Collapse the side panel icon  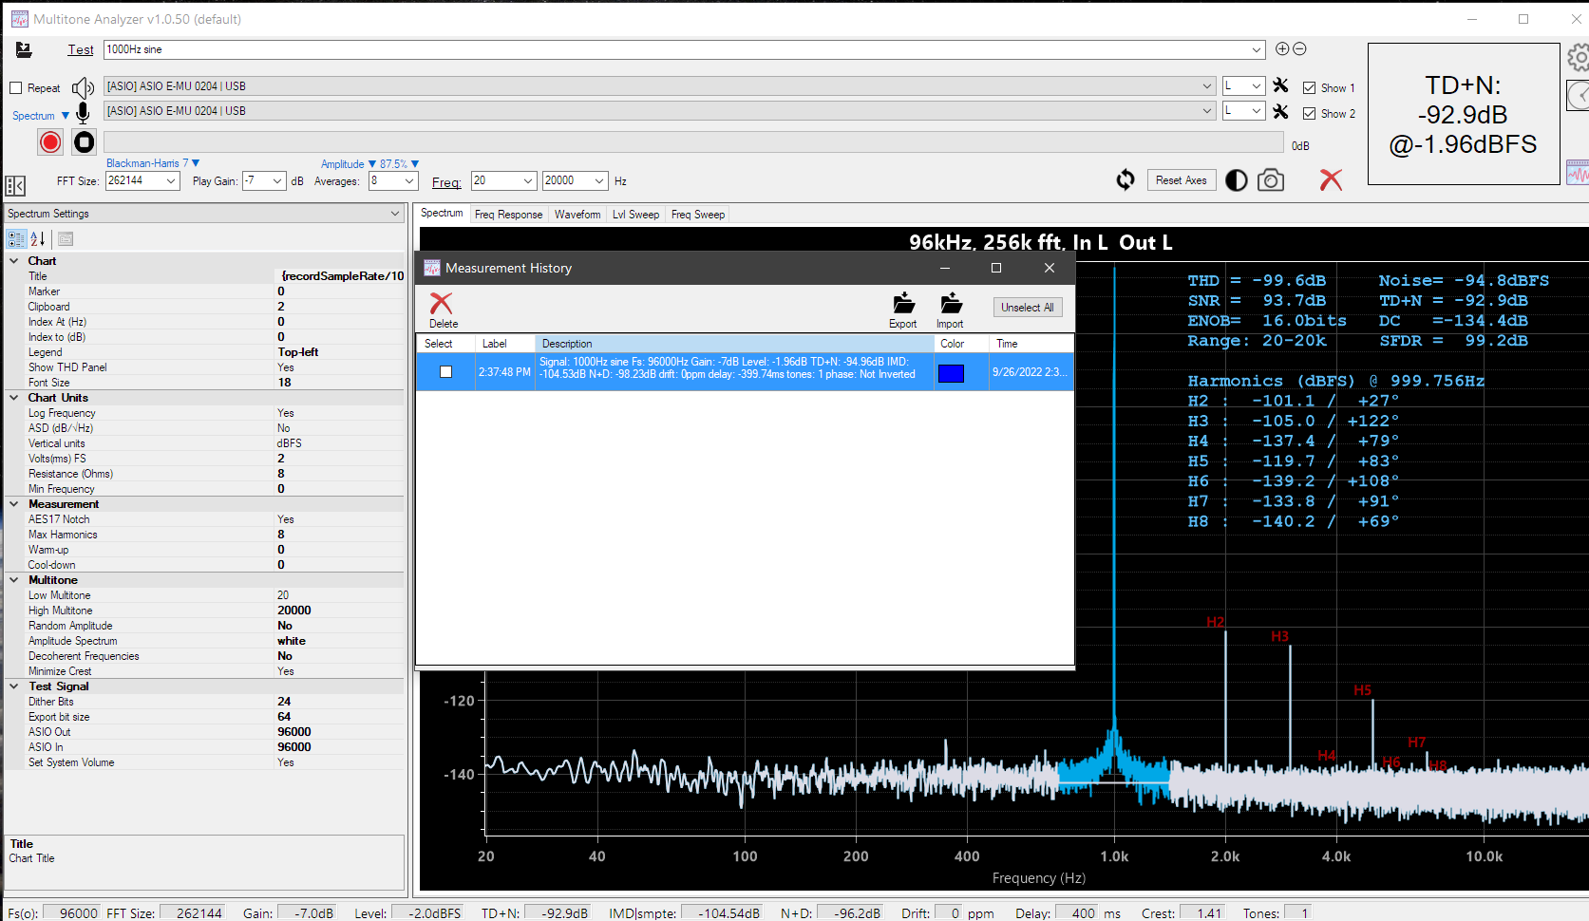click(15, 186)
